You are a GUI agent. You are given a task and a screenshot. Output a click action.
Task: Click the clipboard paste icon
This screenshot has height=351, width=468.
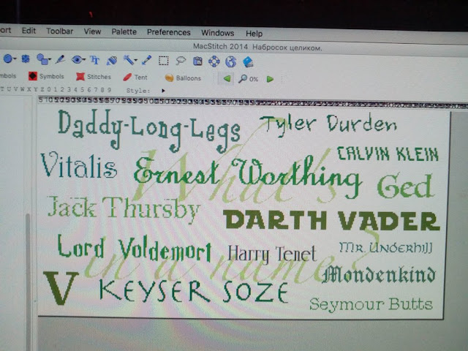pos(197,61)
